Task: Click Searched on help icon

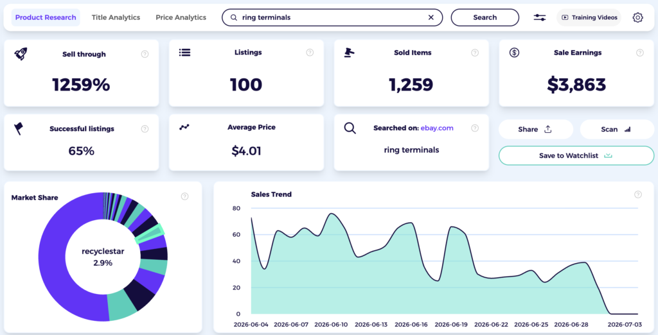Action: point(475,128)
